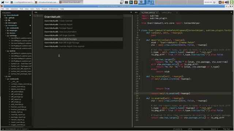Select OverrideAudit: Bulk Diff Single Package

(x=83, y=43)
